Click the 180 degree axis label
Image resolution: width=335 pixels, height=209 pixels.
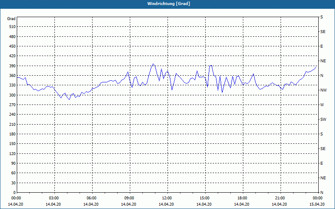click(13, 134)
